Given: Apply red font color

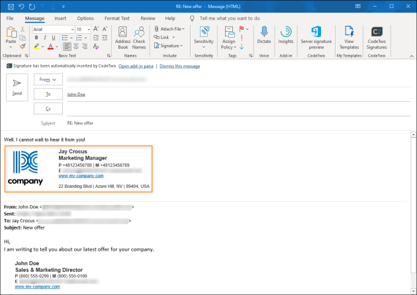Looking at the screenshot, I should point(50,46).
